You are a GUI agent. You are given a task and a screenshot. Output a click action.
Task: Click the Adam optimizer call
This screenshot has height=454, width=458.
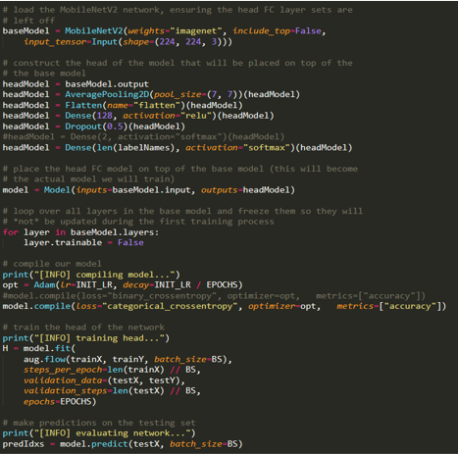tap(44, 285)
